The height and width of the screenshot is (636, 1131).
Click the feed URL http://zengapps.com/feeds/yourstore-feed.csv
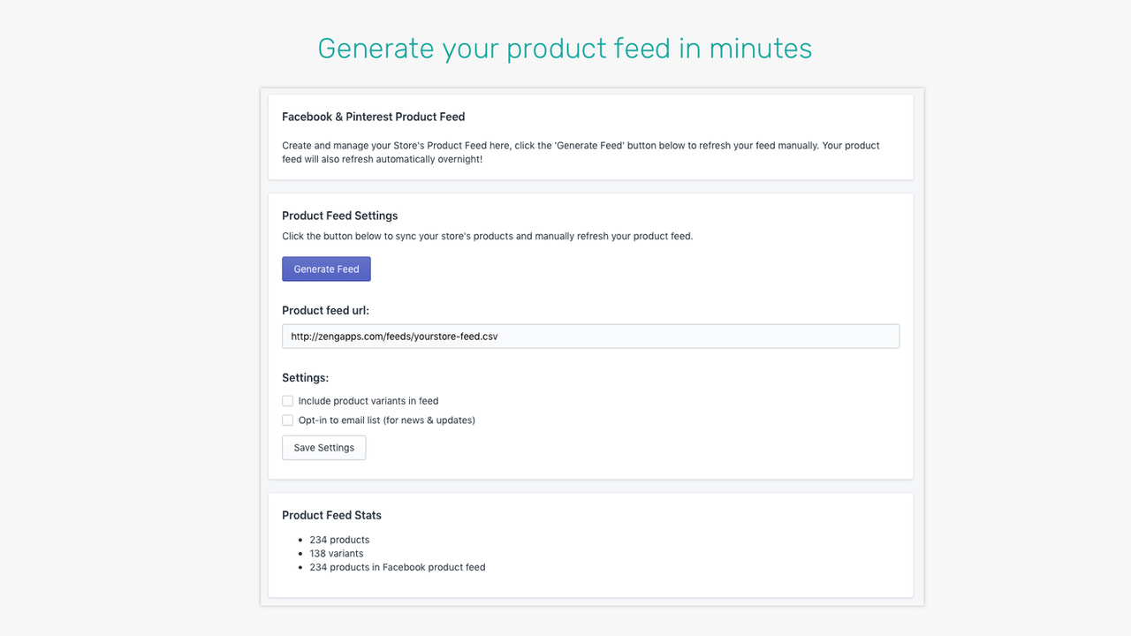[x=393, y=336]
